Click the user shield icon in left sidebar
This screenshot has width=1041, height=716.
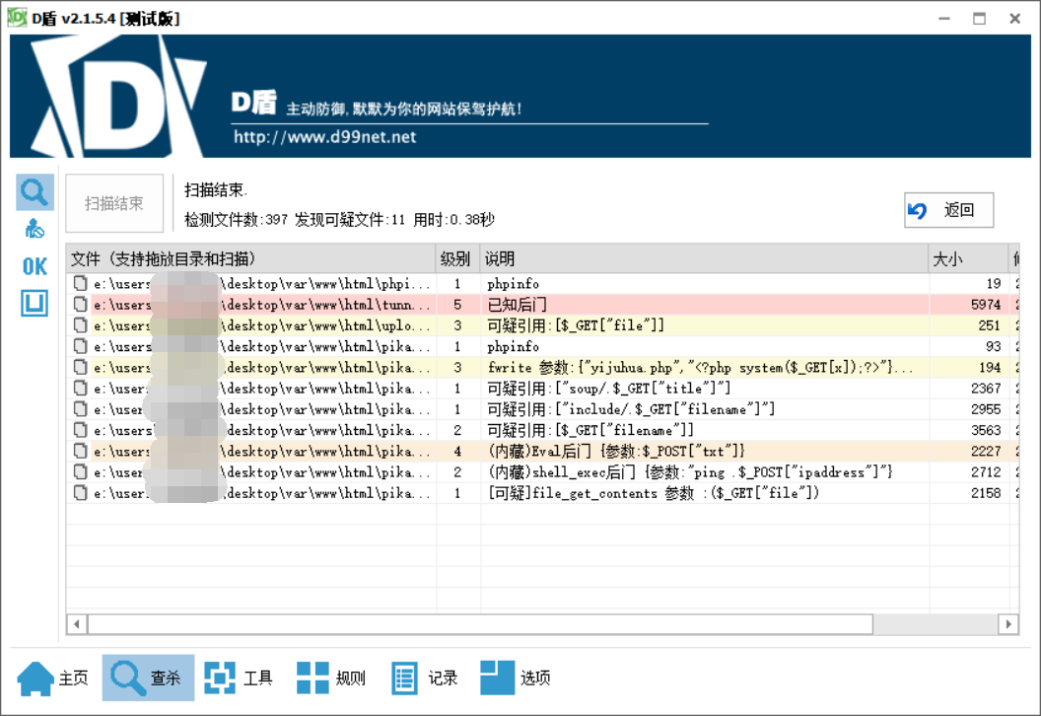point(35,229)
